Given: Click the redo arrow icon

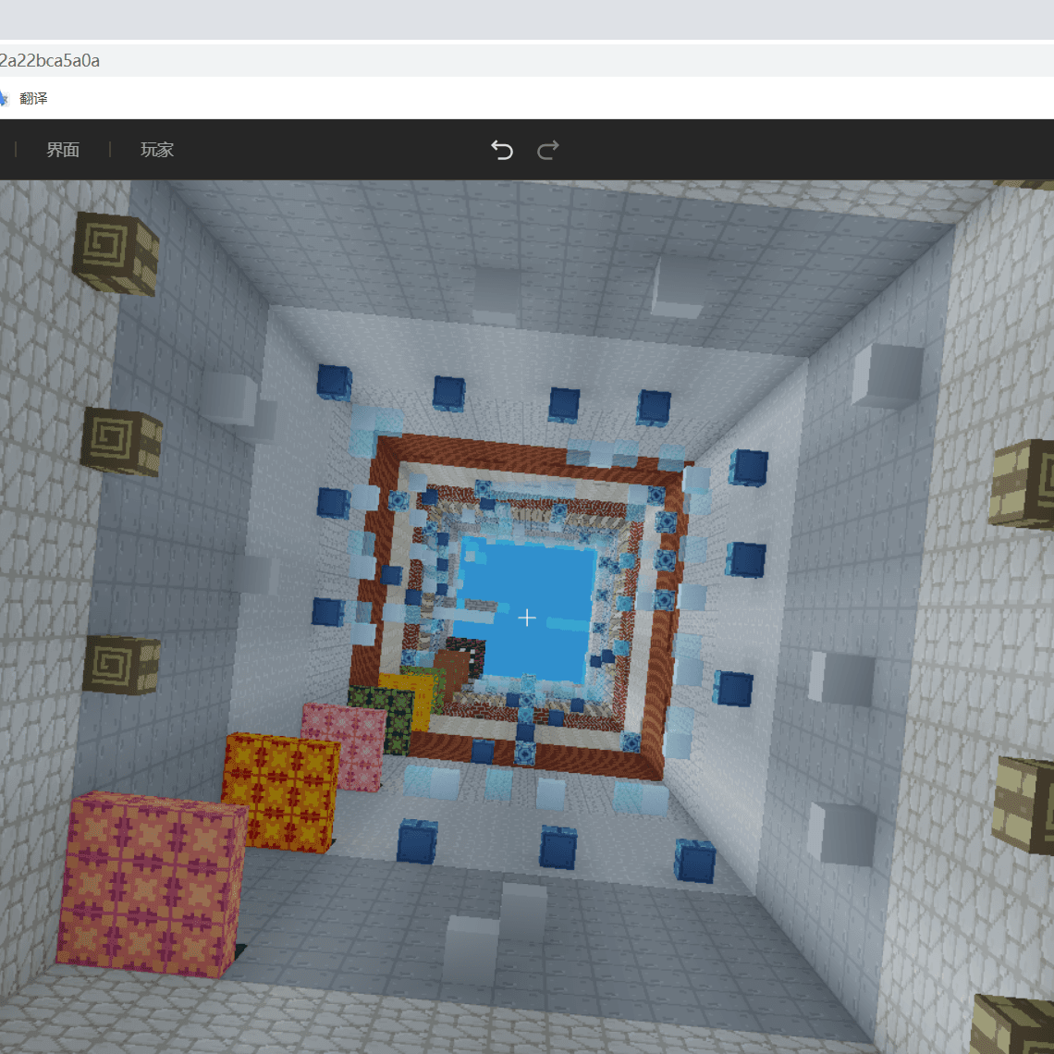Looking at the screenshot, I should tap(548, 149).
